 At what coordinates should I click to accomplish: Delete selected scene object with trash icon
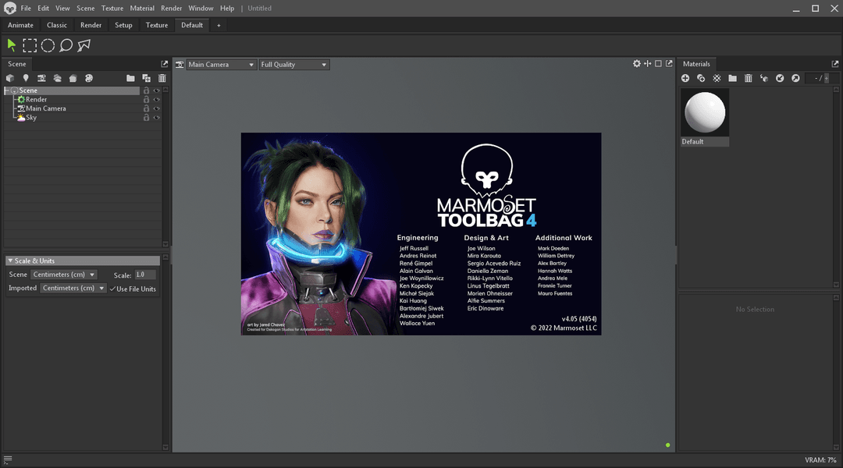click(x=162, y=78)
